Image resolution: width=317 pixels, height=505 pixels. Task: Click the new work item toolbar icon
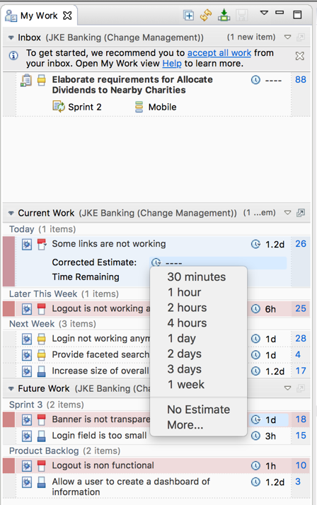pyautogui.click(x=188, y=16)
